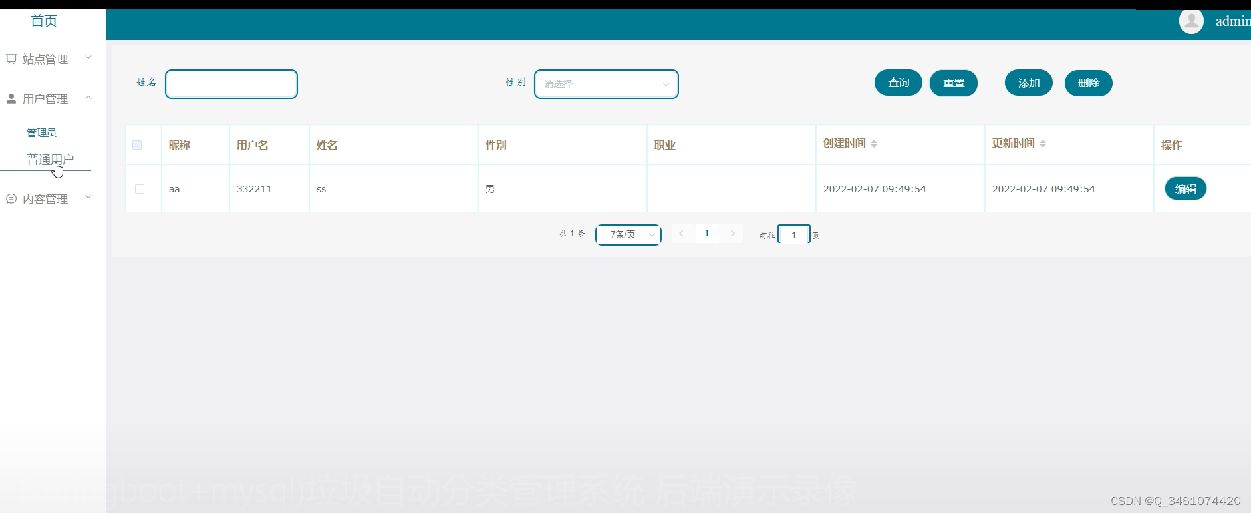Screen dimensions: 1251x513
Task: Focus the 姓名 search input field
Action: point(231,84)
